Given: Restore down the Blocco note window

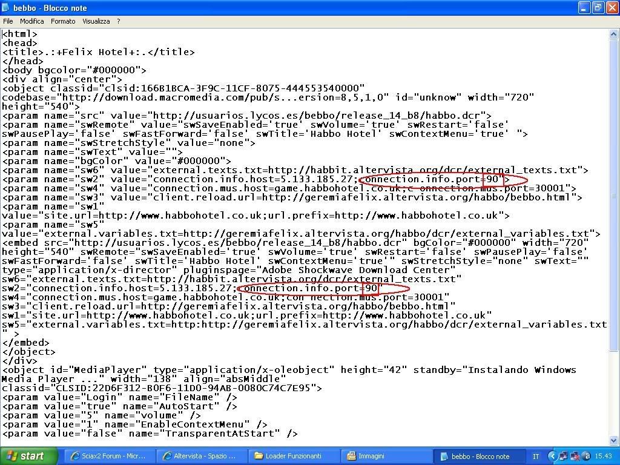Looking at the screenshot, I should (x=598, y=7).
